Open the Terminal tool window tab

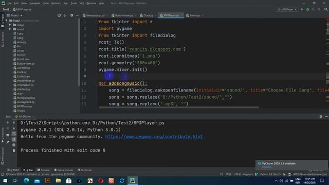[x=43, y=170]
